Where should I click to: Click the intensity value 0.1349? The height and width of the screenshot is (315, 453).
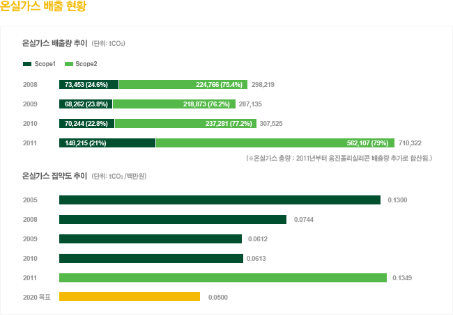[x=402, y=278]
